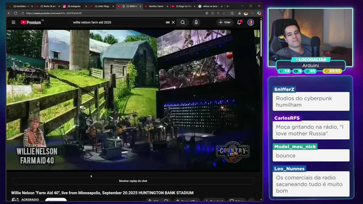The width and height of the screenshot is (363, 204).
Task: Close the Bogo Go Cra tab
Action: click(195, 6)
